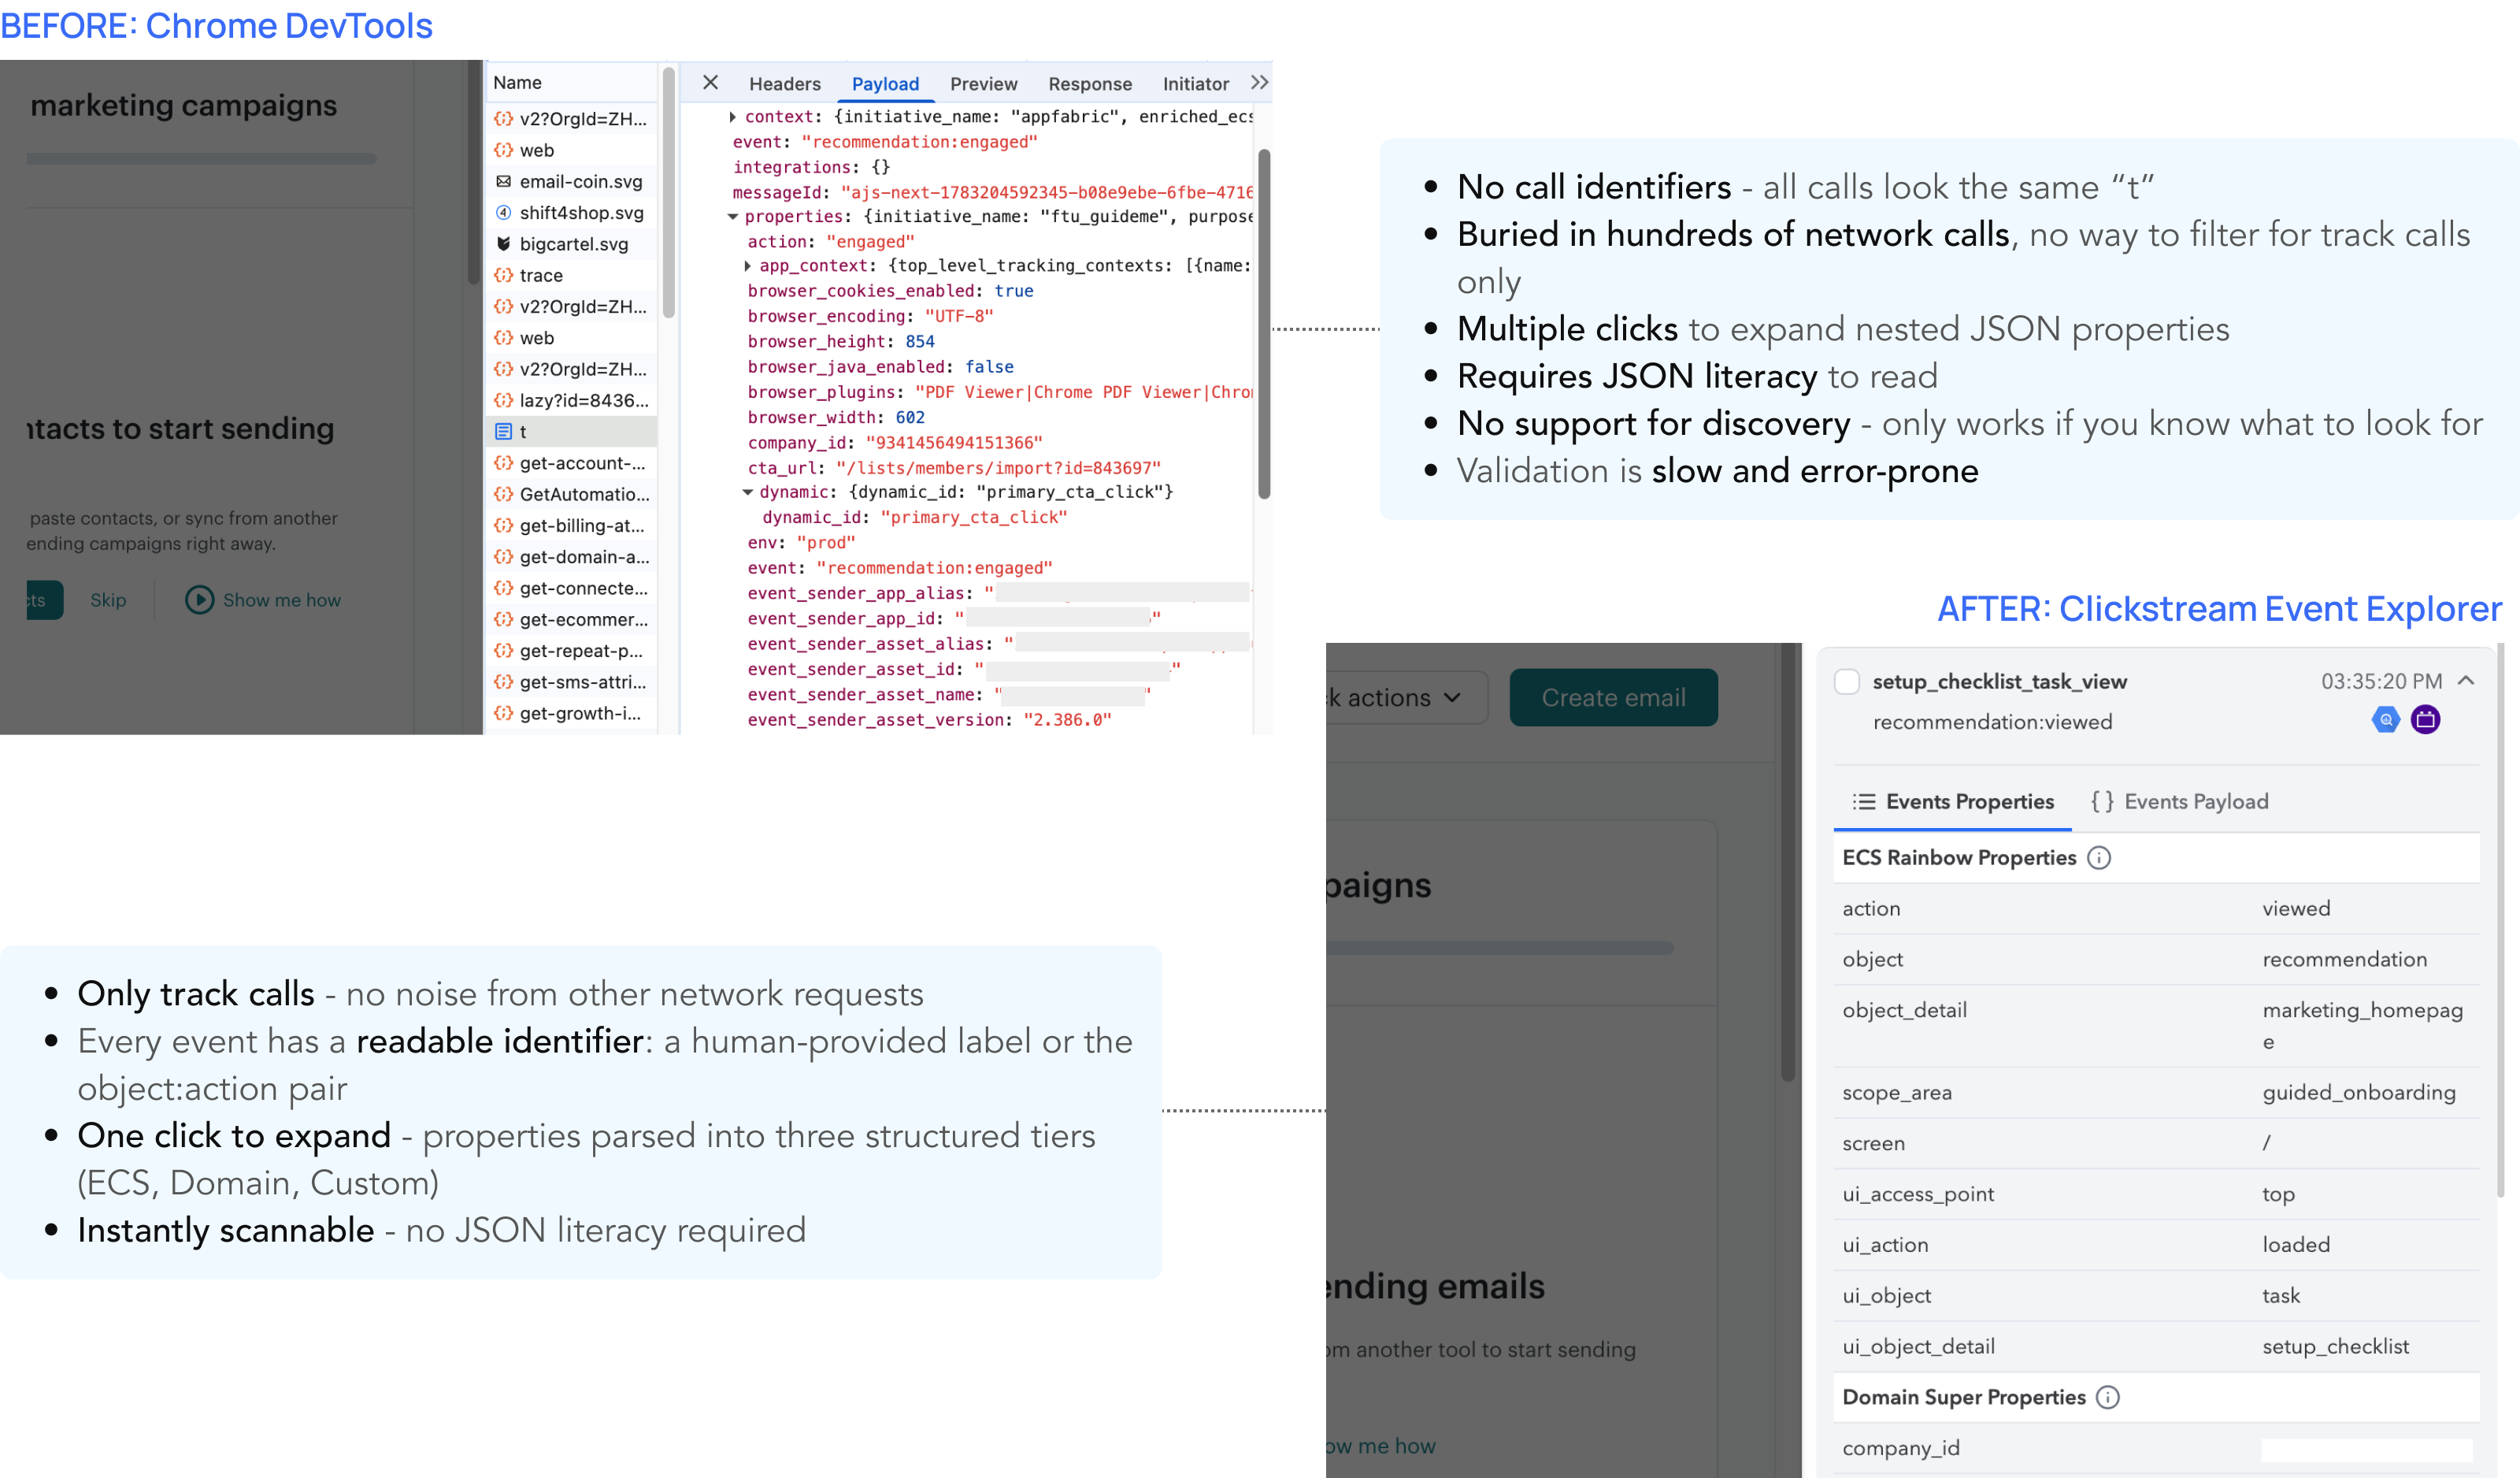Click the get-growth-i request icon
Screen dimensions: 2520x1478
tap(504, 714)
